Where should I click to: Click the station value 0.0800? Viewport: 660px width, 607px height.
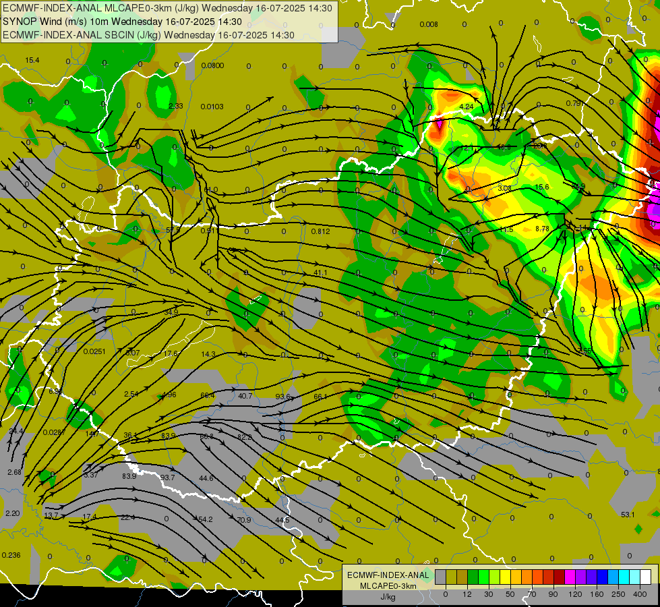[212, 65]
